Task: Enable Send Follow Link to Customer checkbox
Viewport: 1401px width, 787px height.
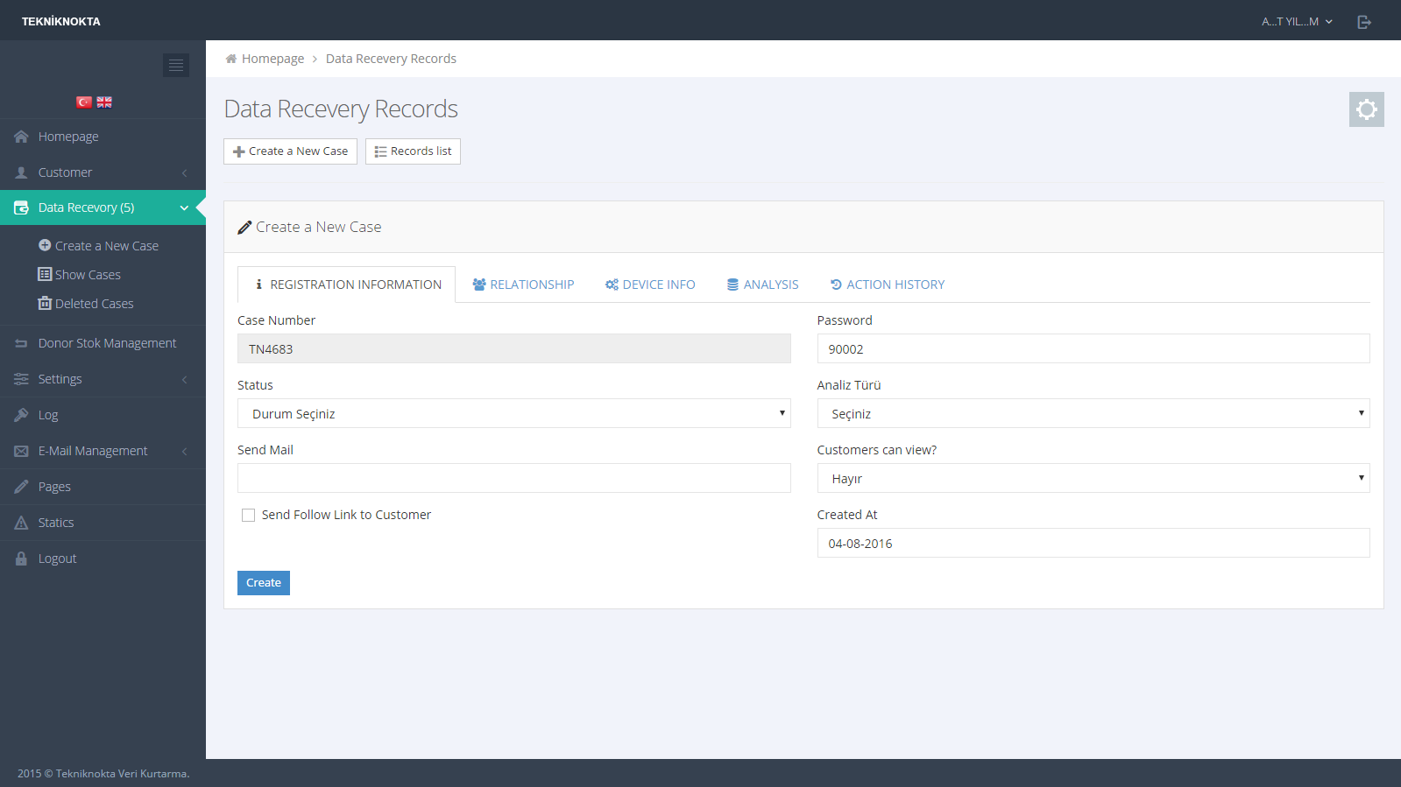Action: click(x=249, y=516)
